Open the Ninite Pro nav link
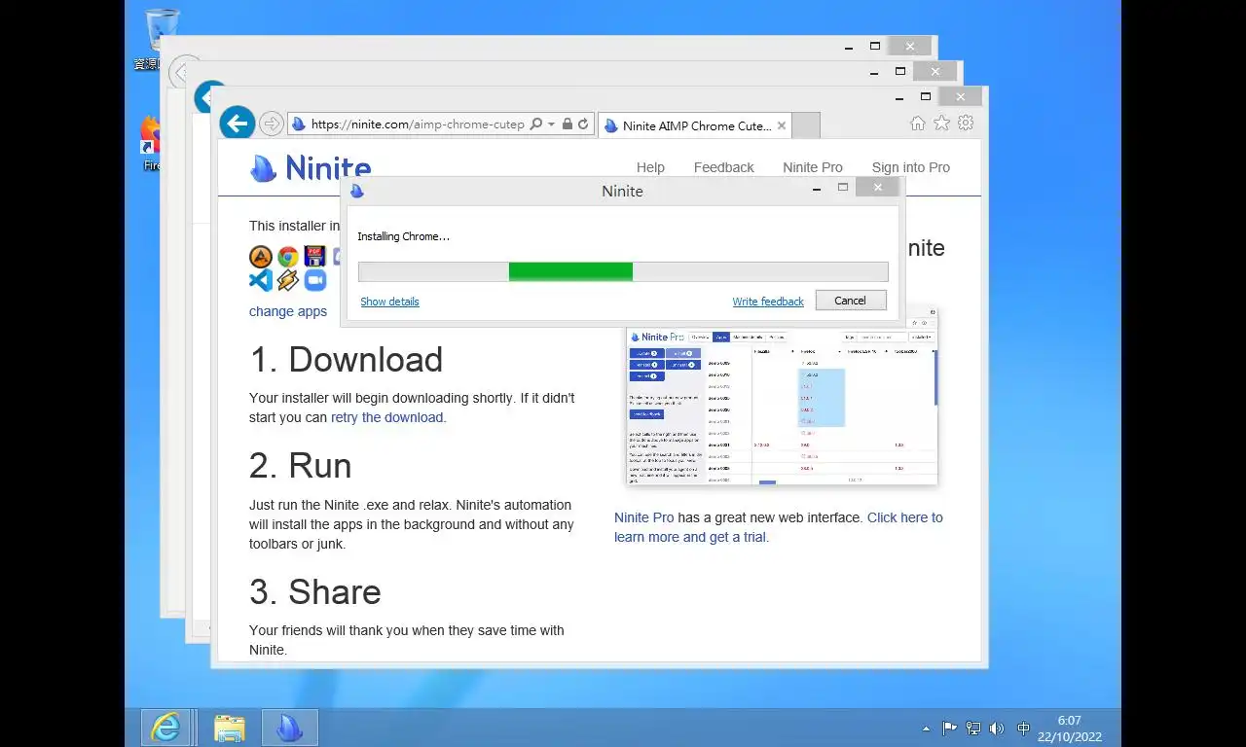1246x747 pixels. click(813, 167)
